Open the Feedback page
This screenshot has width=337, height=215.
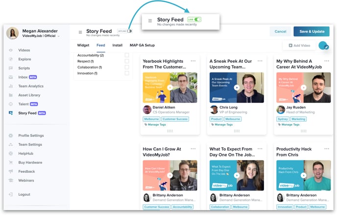26,171
